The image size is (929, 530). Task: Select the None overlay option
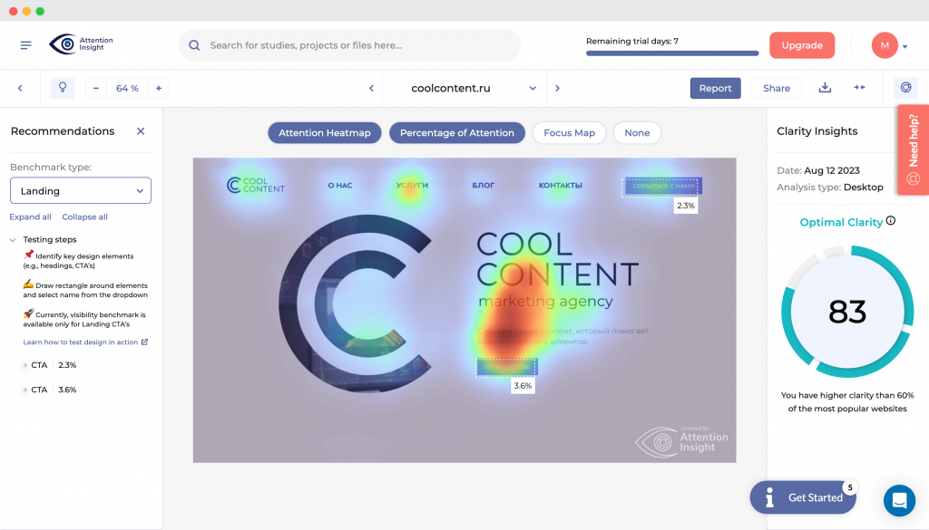[x=637, y=132]
